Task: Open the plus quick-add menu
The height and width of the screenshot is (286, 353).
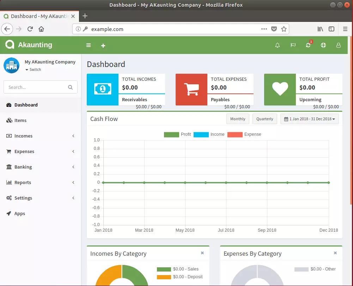Action: (x=103, y=46)
